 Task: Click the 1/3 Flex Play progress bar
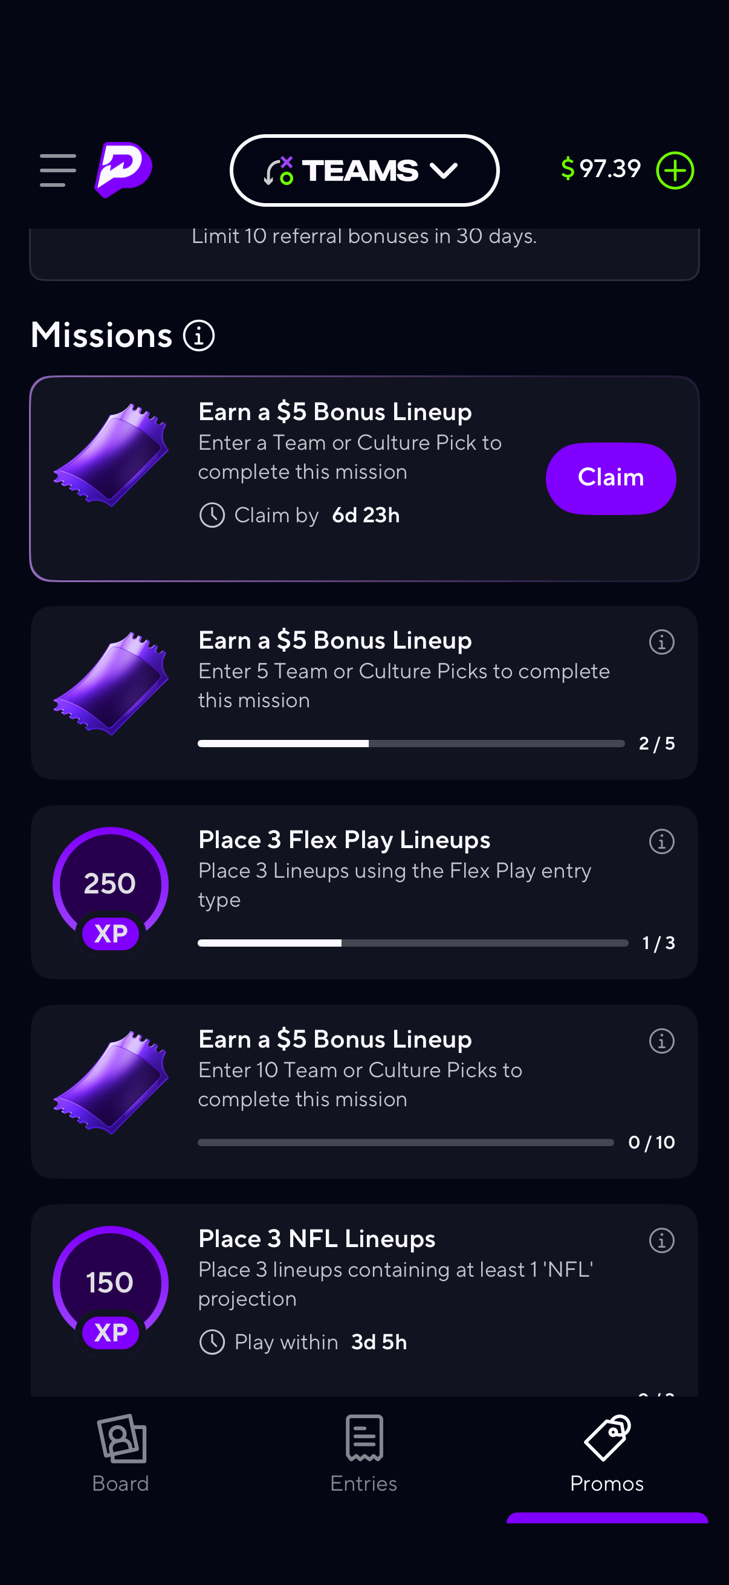point(412,942)
